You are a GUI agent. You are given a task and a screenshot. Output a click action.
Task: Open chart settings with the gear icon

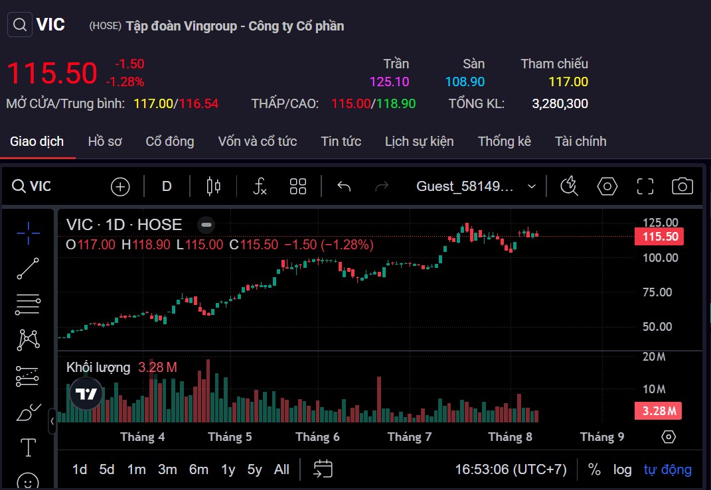[607, 186]
